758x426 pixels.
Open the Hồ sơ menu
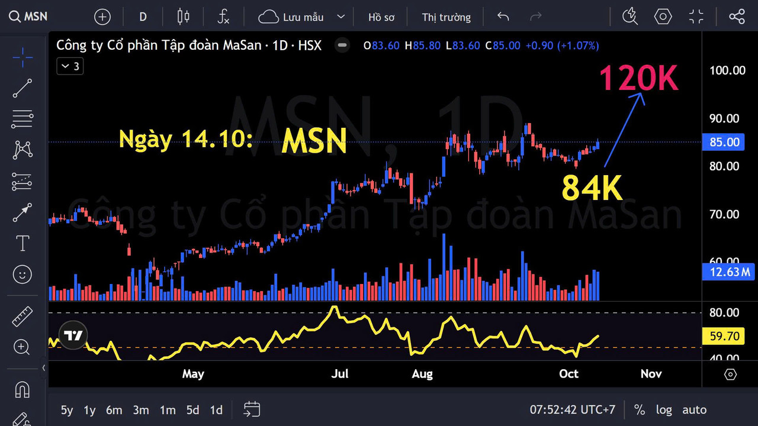pyautogui.click(x=381, y=17)
